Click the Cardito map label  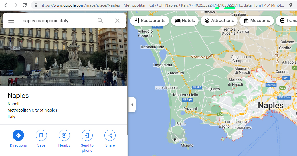coord(285,48)
